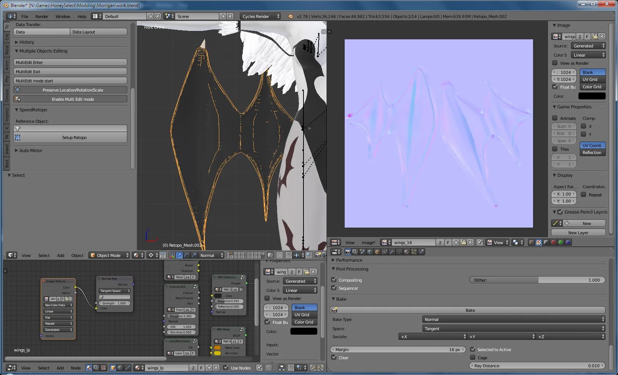Adjust the Dither slider
The width and height of the screenshot is (618, 375).
[537, 280]
